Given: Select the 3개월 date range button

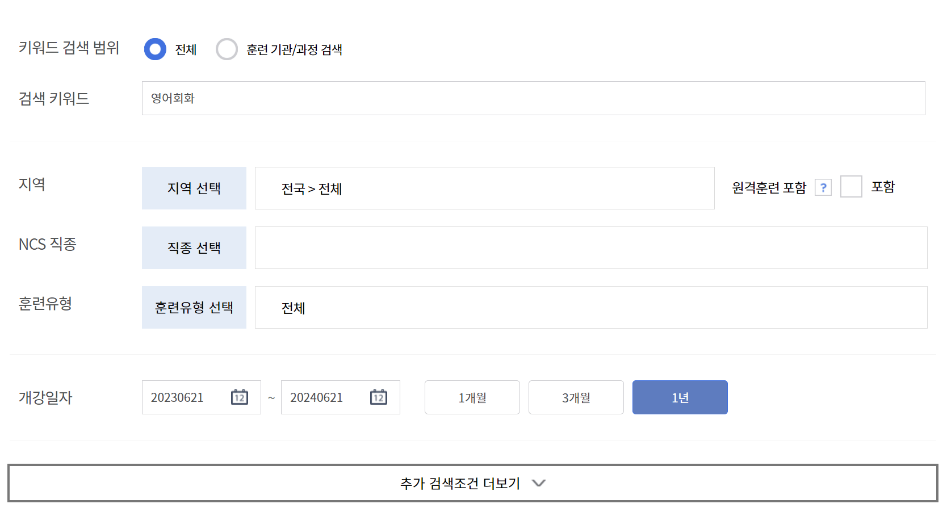Looking at the screenshot, I should click(576, 397).
